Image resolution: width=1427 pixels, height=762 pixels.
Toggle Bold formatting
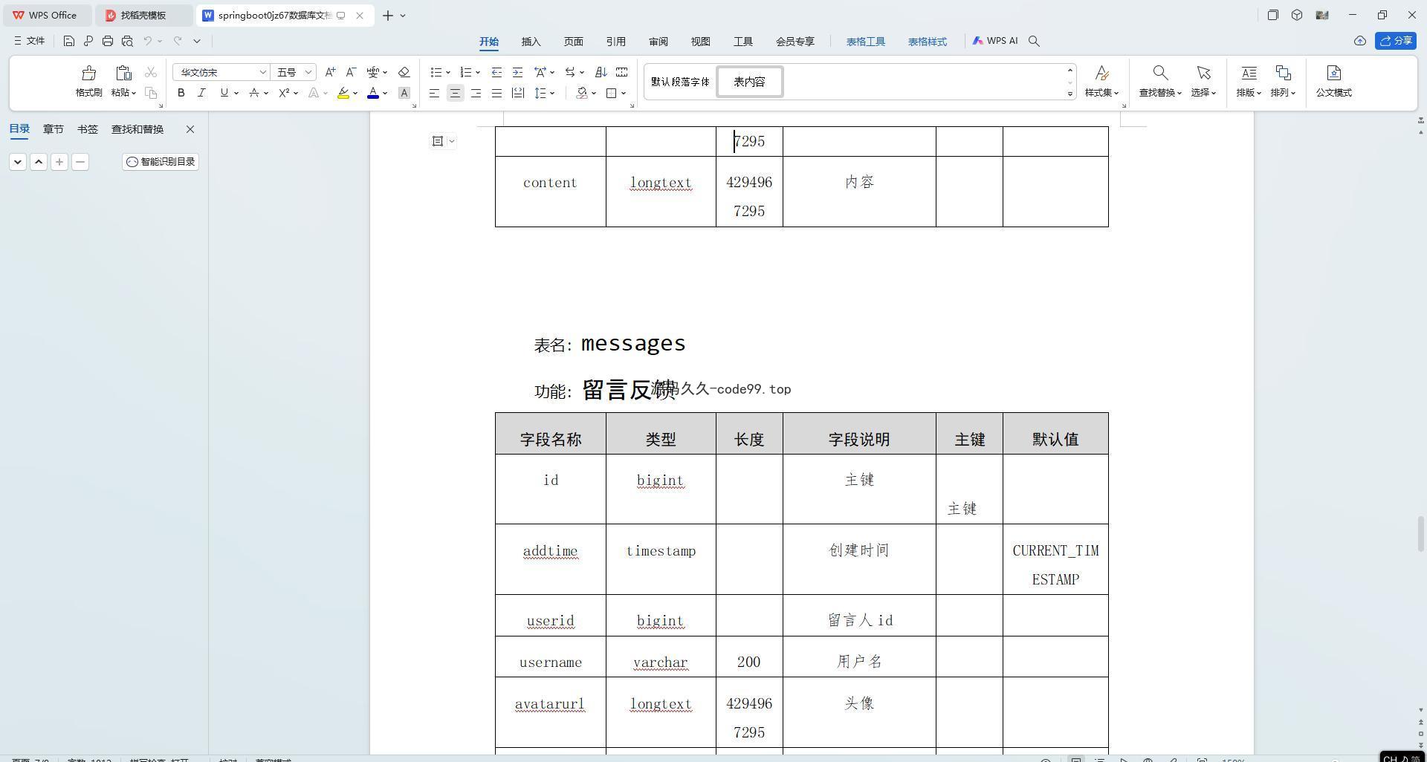pos(181,93)
